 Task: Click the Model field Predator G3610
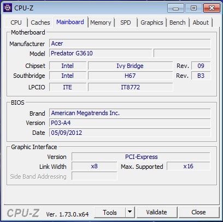tap(101, 53)
